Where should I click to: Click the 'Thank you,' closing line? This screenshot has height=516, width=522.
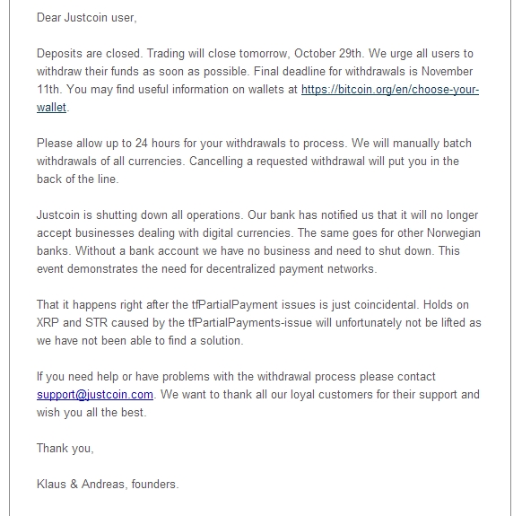click(x=65, y=449)
